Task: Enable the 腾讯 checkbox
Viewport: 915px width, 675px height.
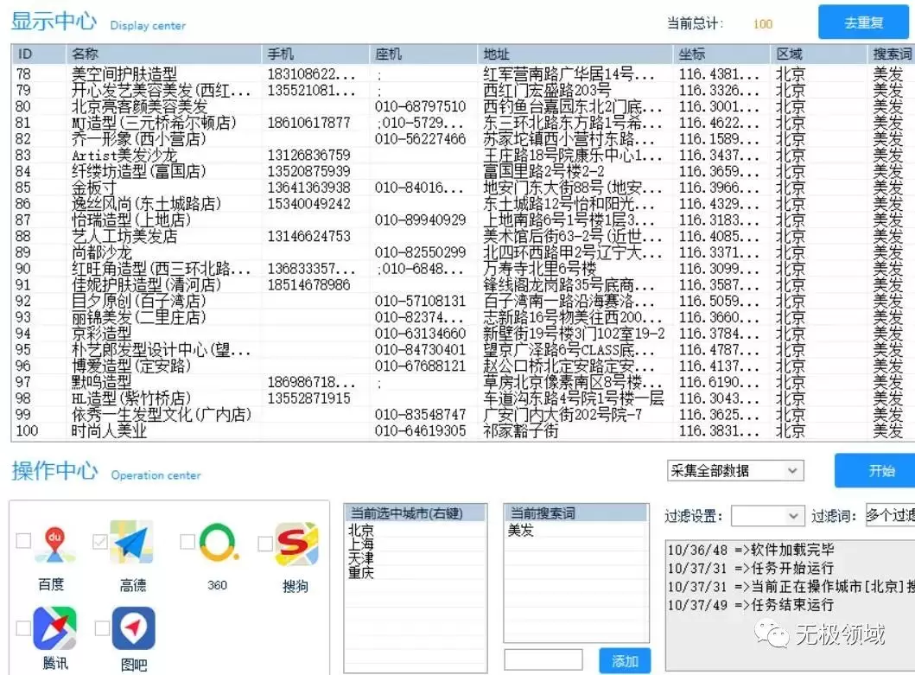Action: (23, 628)
